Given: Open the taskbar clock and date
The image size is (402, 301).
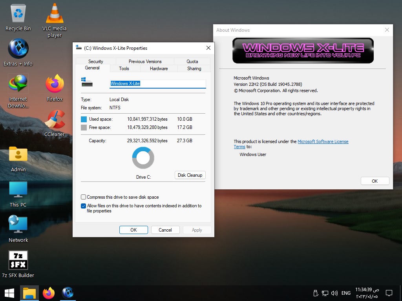Looking at the screenshot, I should pos(367,293).
